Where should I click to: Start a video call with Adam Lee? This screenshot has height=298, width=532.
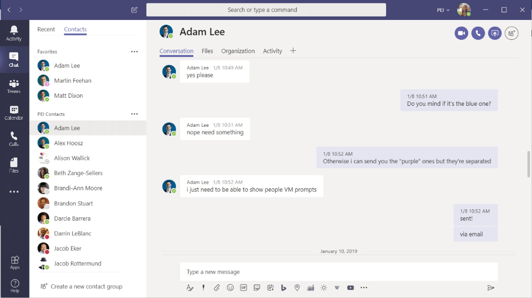461,33
